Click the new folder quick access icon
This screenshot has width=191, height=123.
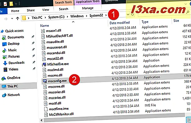tap(11, 4)
